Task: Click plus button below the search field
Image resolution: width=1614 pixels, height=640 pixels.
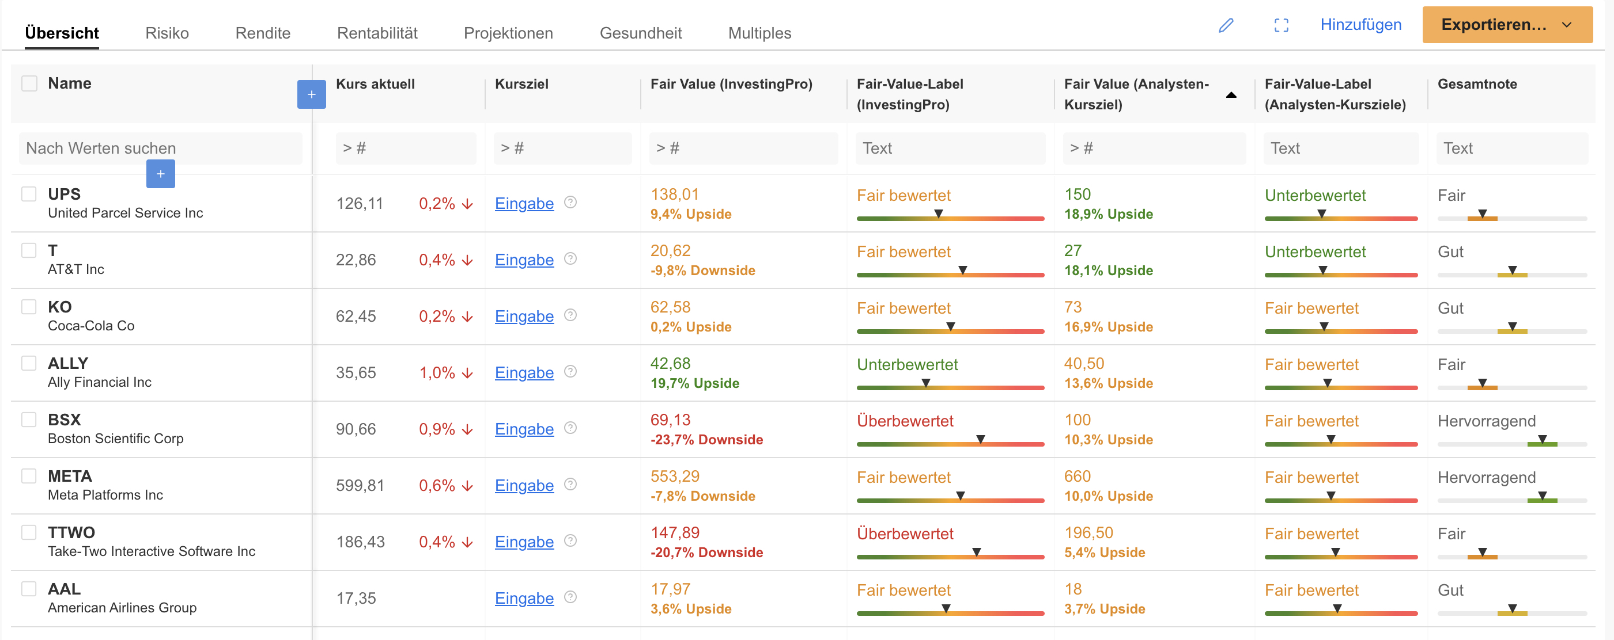Action: 160,174
